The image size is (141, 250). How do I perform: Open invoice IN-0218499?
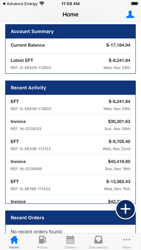(x=70, y=165)
